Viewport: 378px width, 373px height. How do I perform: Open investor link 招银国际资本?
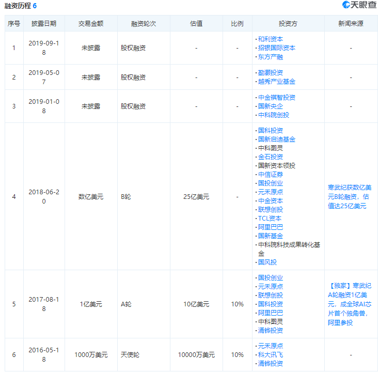tap(276, 48)
